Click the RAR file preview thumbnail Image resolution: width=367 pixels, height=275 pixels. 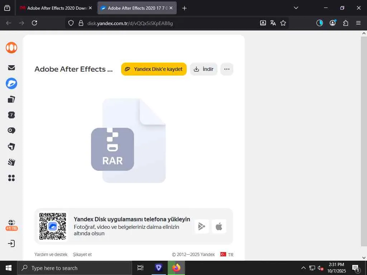click(x=128, y=140)
